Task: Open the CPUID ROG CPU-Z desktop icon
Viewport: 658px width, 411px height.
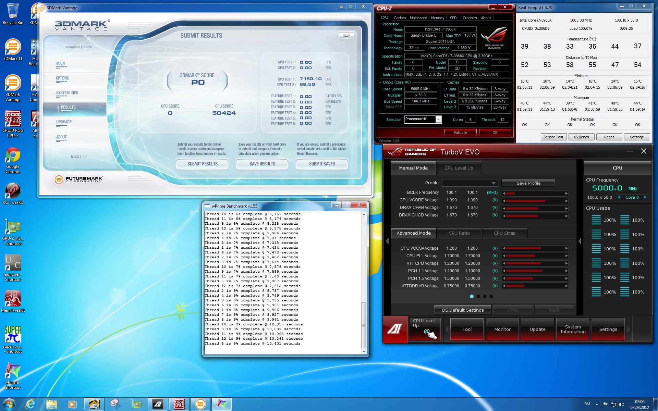Action: [x=13, y=124]
